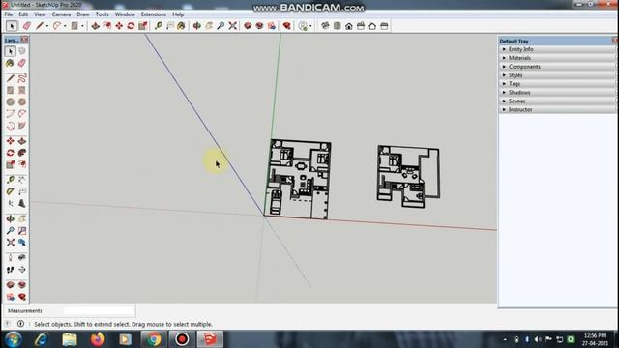Viewport: 619px width, 348px height.
Task: Choose the Offset tool in left toolset
Action: 22,164
